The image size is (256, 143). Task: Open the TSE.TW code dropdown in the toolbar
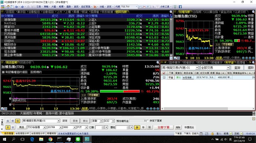[137, 7]
